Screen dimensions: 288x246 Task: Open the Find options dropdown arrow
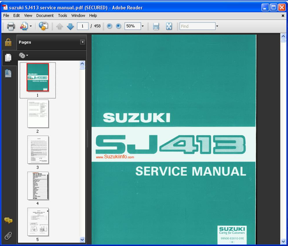pyautogui.click(x=217, y=26)
